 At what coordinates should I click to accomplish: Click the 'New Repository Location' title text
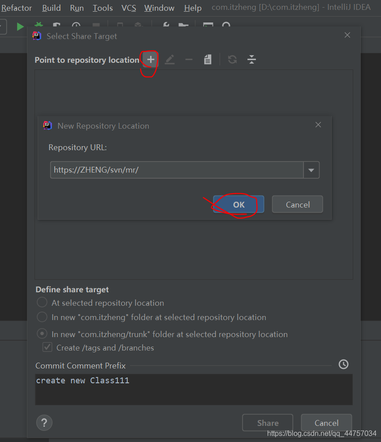(104, 126)
